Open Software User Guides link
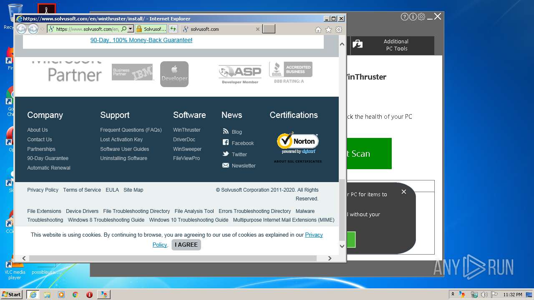The height and width of the screenshot is (300, 534). [125, 149]
